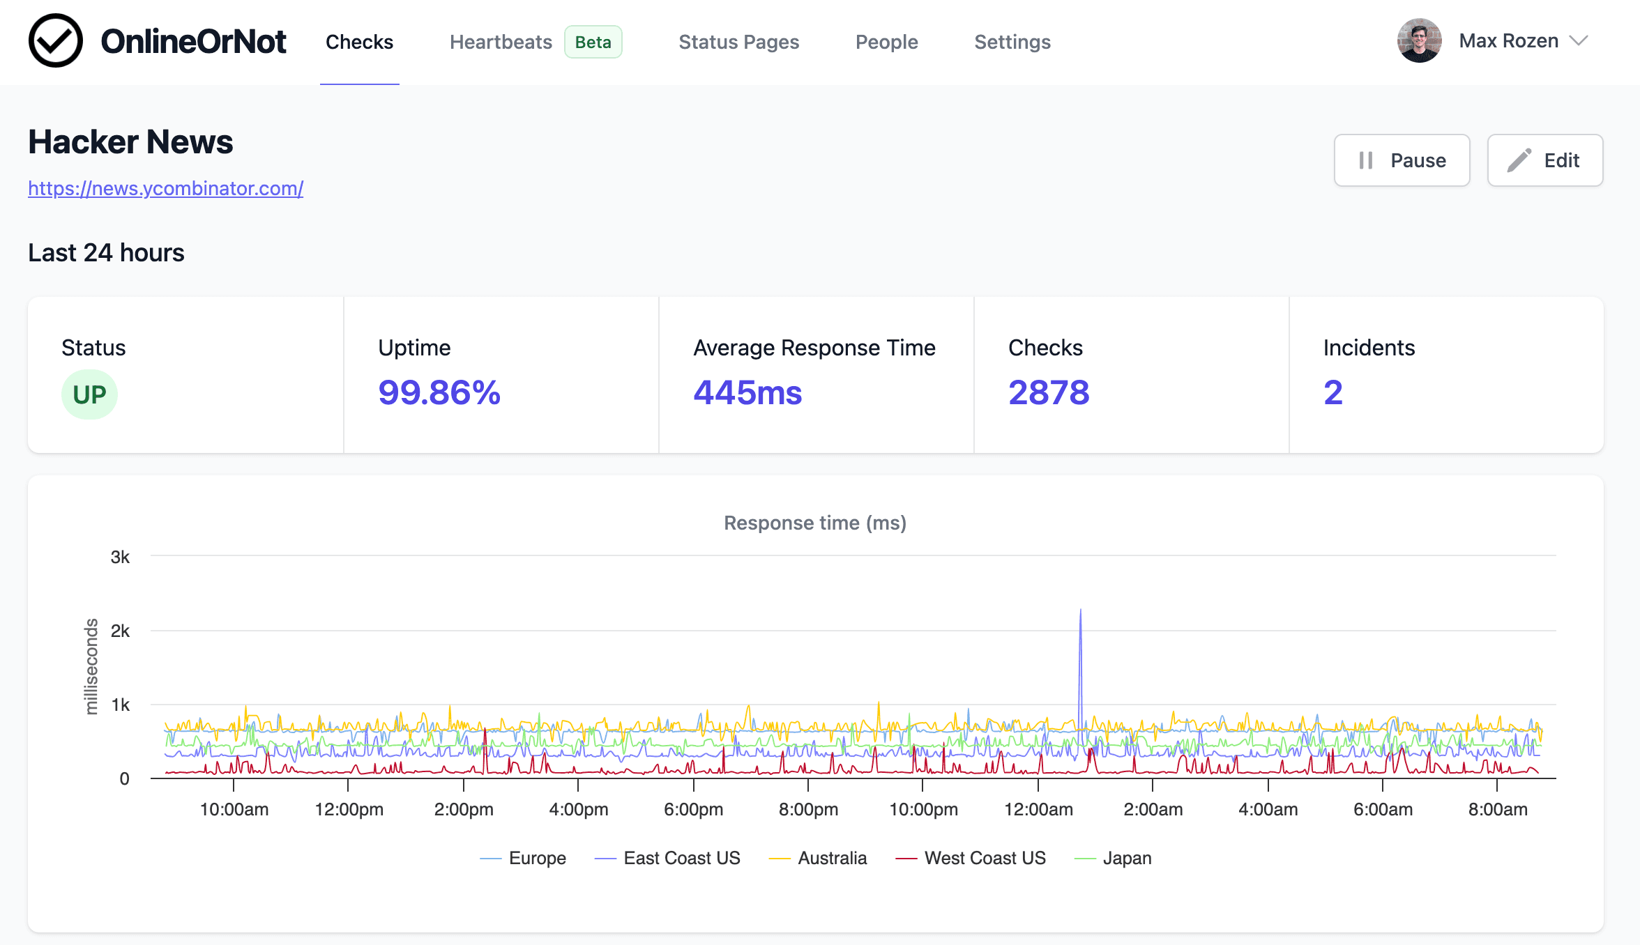
Task: Click the 12:00am x-axis label
Action: pos(1038,809)
